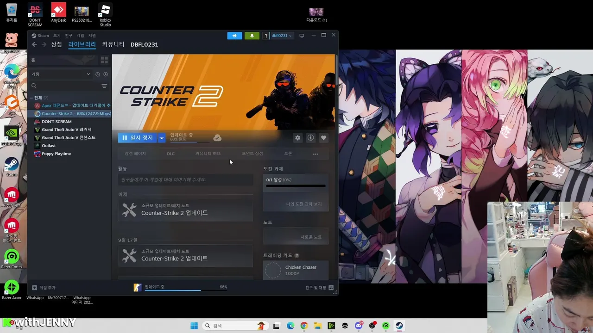This screenshot has height=333, width=593.
Task: Toggle library collections grid view icon
Action: (x=104, y=60)
